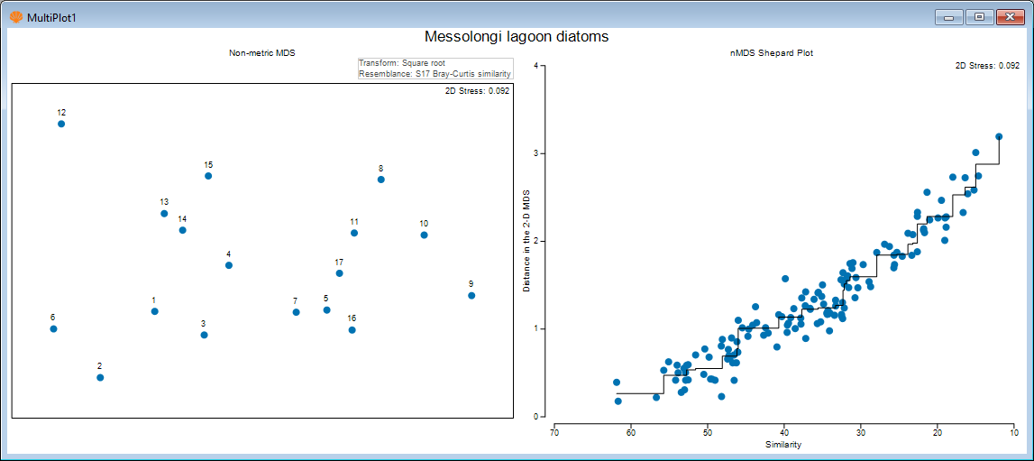
Task: Select the Distance in the 2-D MDS axis label
Action: point(526,241)
